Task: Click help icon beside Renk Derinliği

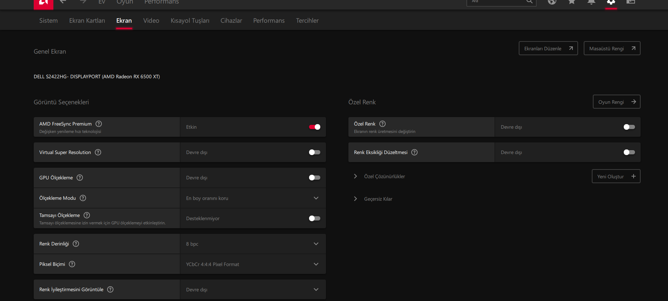Action: tap(76, 244)
